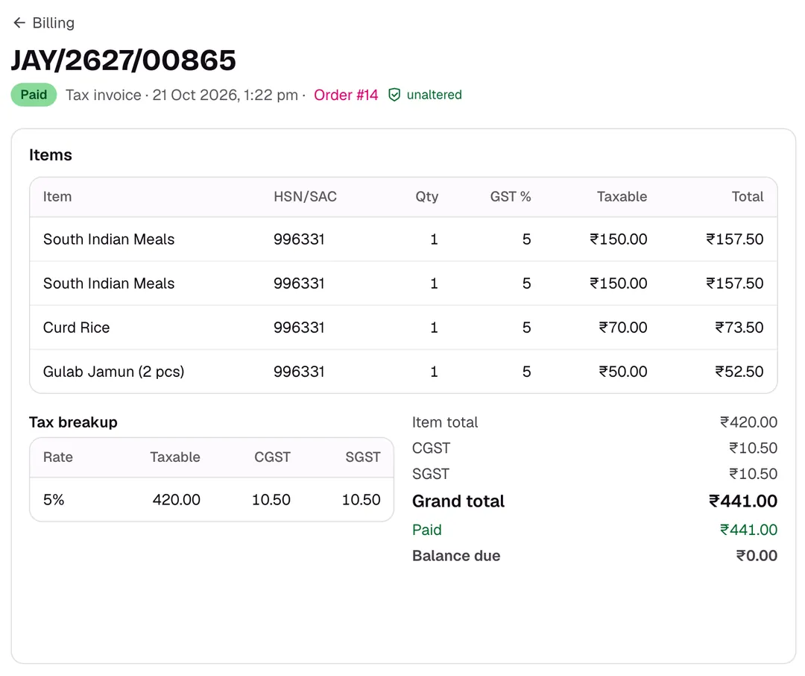805x676 pixels.
Task: Click the unaltered shield check icon
Action: point(394,95)
